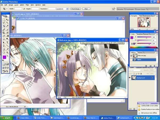Viewport: 160px width, 120px height.
Task: Select the Eraser tool
Action: click(4, 36)
